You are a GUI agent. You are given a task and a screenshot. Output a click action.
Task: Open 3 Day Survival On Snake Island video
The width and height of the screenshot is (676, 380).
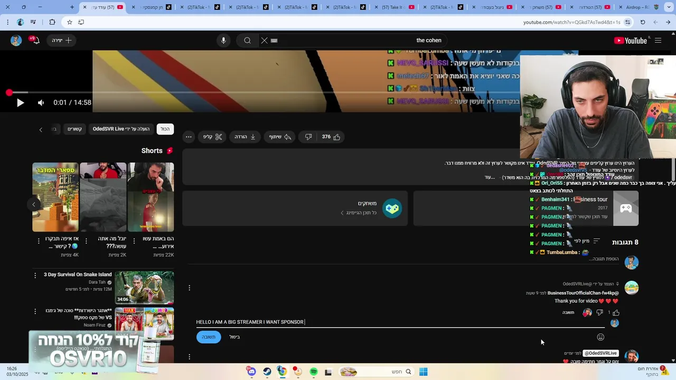coord(144,288)
